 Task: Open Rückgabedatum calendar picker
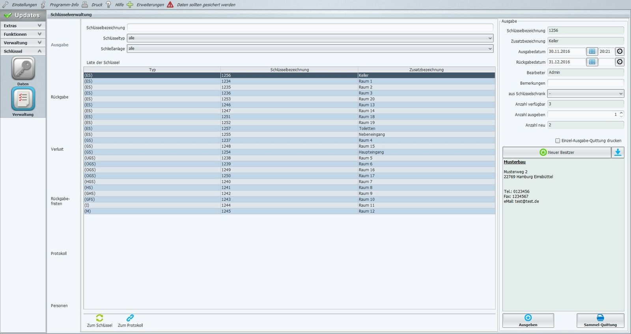(592, 62)
